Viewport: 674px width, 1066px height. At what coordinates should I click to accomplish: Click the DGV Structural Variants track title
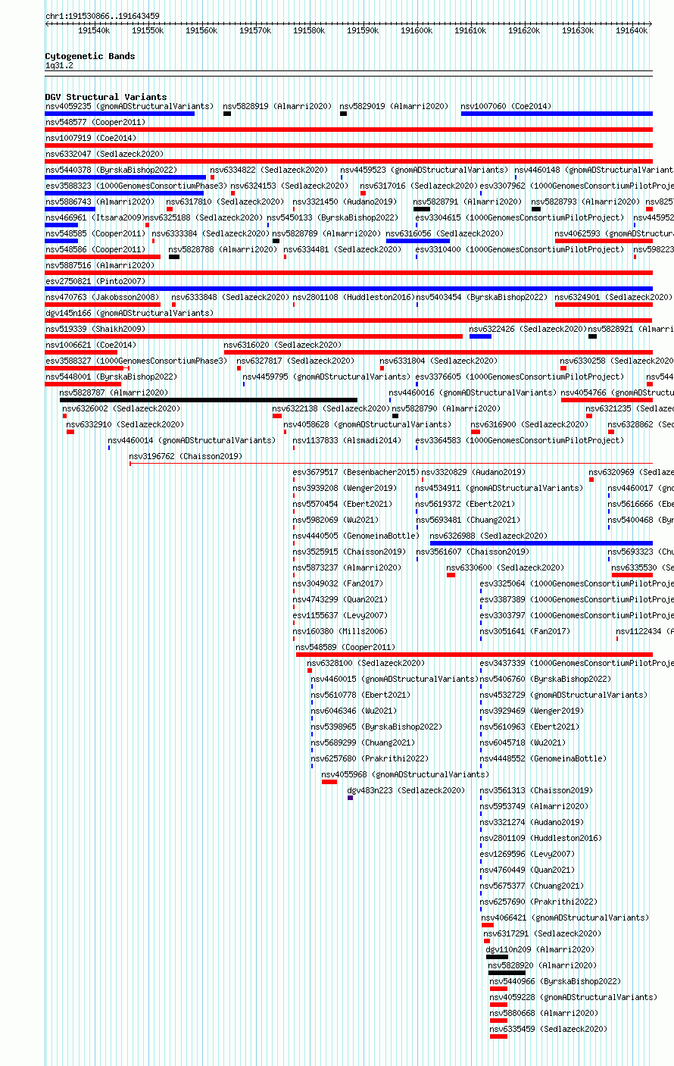coord(106,97)
